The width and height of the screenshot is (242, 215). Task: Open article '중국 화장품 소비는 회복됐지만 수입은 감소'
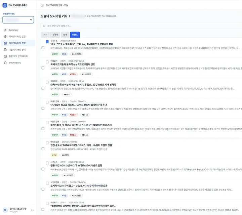(83, 85)
